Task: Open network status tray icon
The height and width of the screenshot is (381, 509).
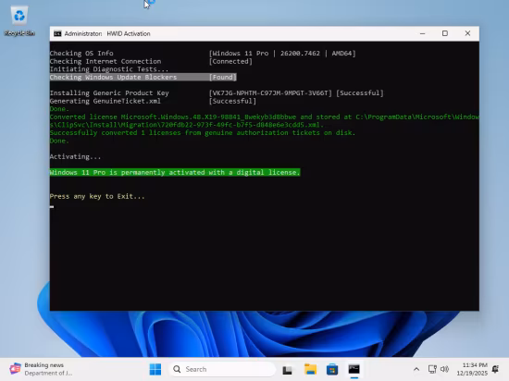Action: 432,369
